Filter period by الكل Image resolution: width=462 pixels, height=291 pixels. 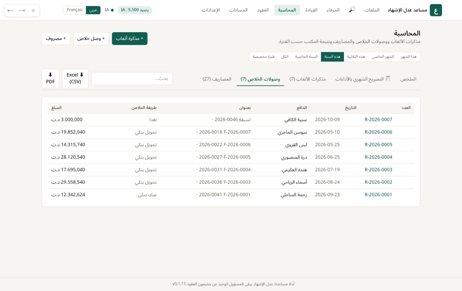(285, 57)
